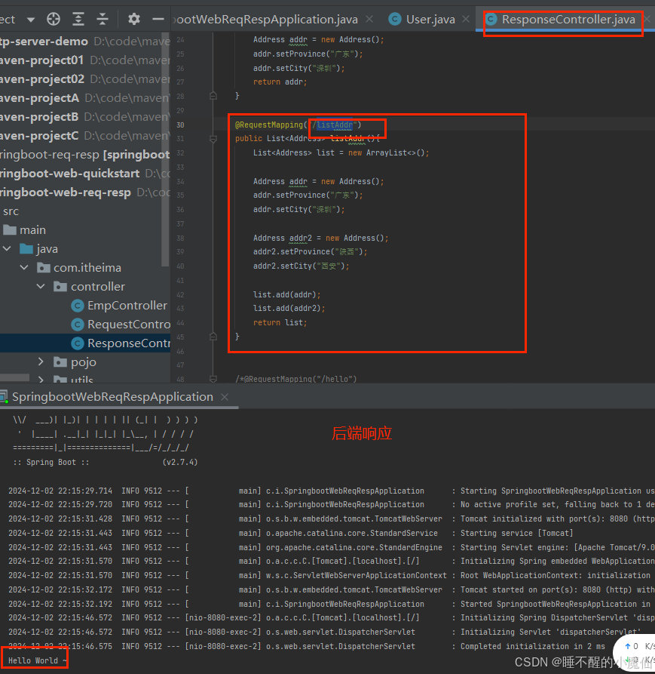Close the User.java tab
This screenshot has height=674, width=655.
click(x=466, y=20)
